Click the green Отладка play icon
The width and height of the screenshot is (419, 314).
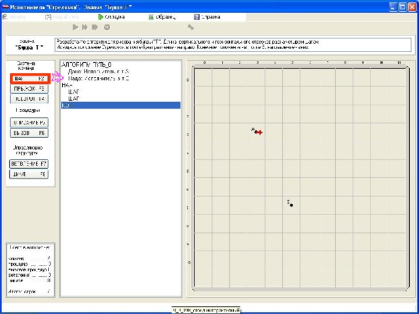tap(100, 17)
